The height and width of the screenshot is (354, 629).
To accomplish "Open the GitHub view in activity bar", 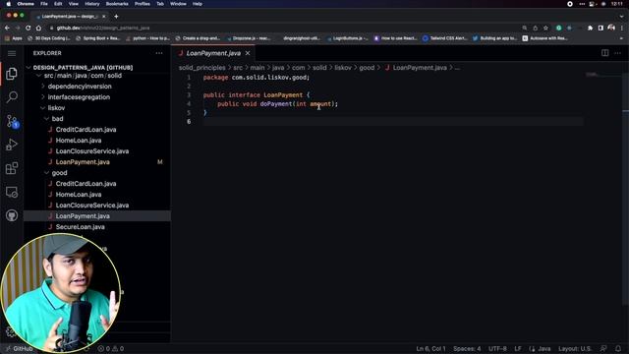I will (12, 215).
